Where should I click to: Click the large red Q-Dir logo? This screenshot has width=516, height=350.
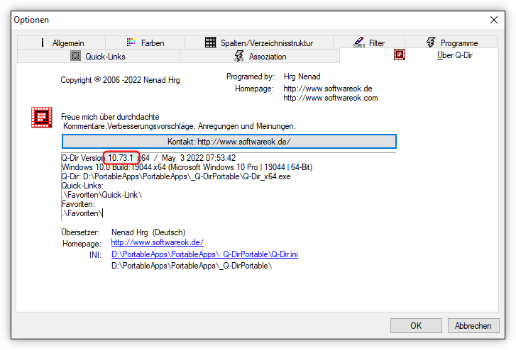click(x=41, y=117)
